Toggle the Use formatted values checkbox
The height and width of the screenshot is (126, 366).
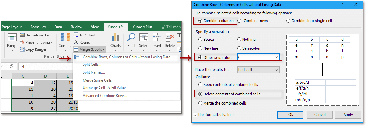pos(196,115)
